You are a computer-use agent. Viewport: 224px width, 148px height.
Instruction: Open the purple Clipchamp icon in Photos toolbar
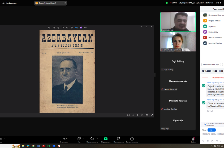coord(81,27)
